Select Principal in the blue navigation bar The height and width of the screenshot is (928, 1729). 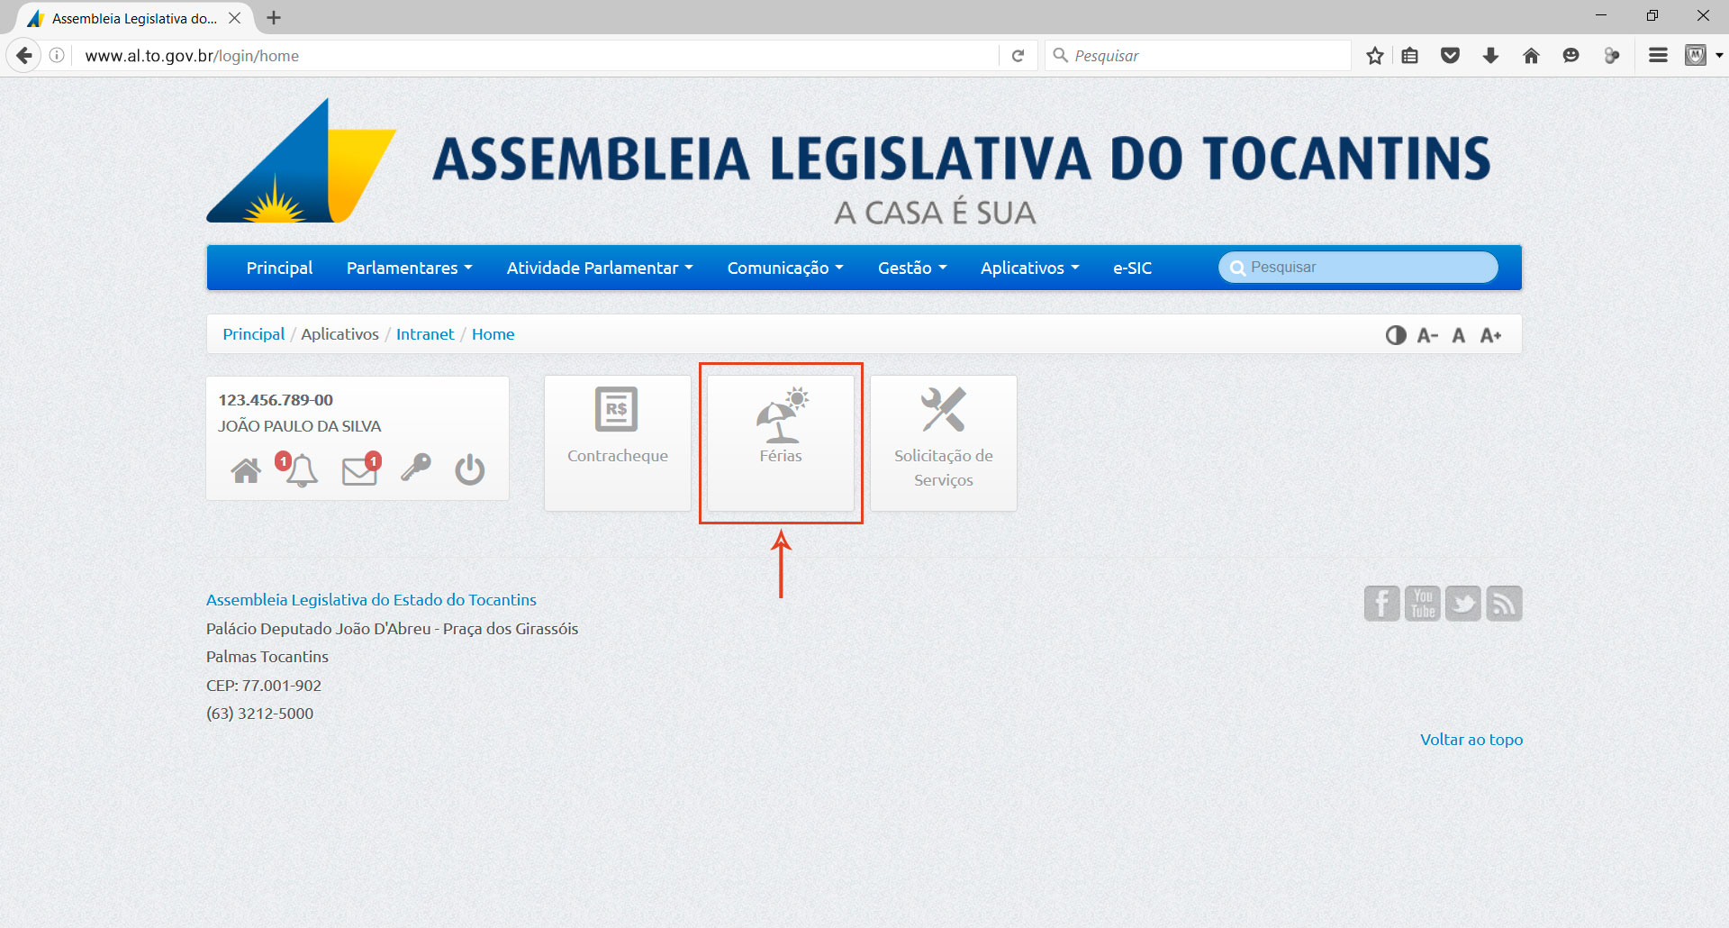pyautogui.click(x=279, y=268)
